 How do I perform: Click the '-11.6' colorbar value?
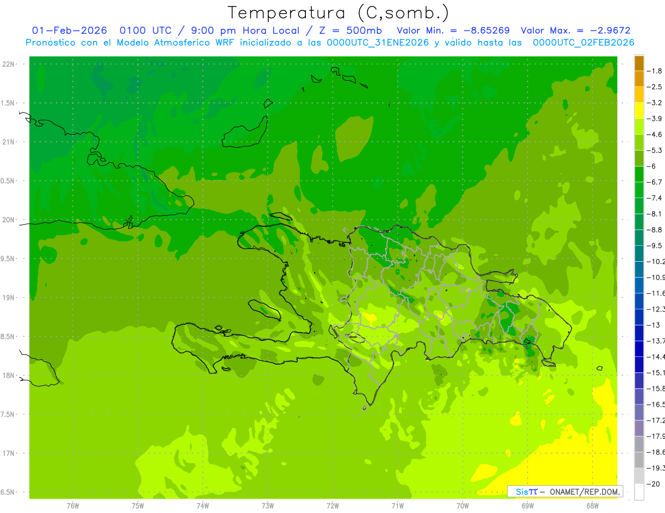pyautogui.click(x=656, y=293)
